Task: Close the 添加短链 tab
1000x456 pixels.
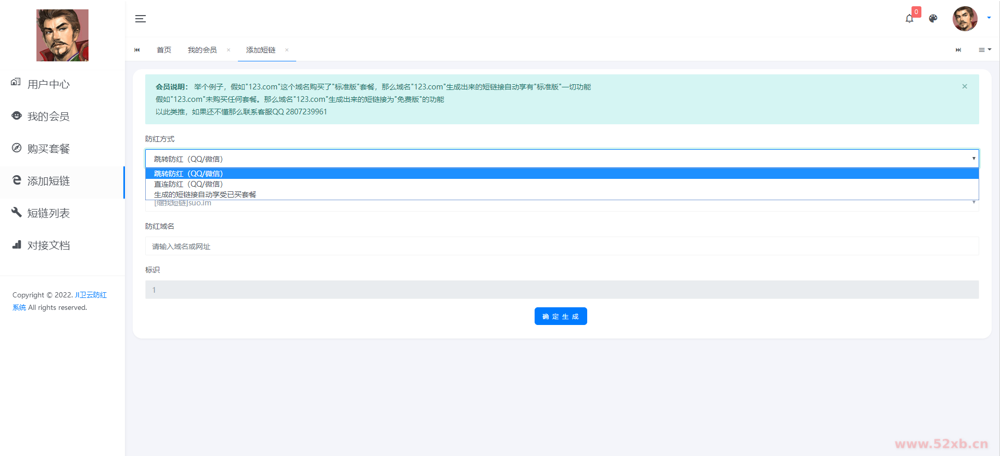Action: coord(287,50)
